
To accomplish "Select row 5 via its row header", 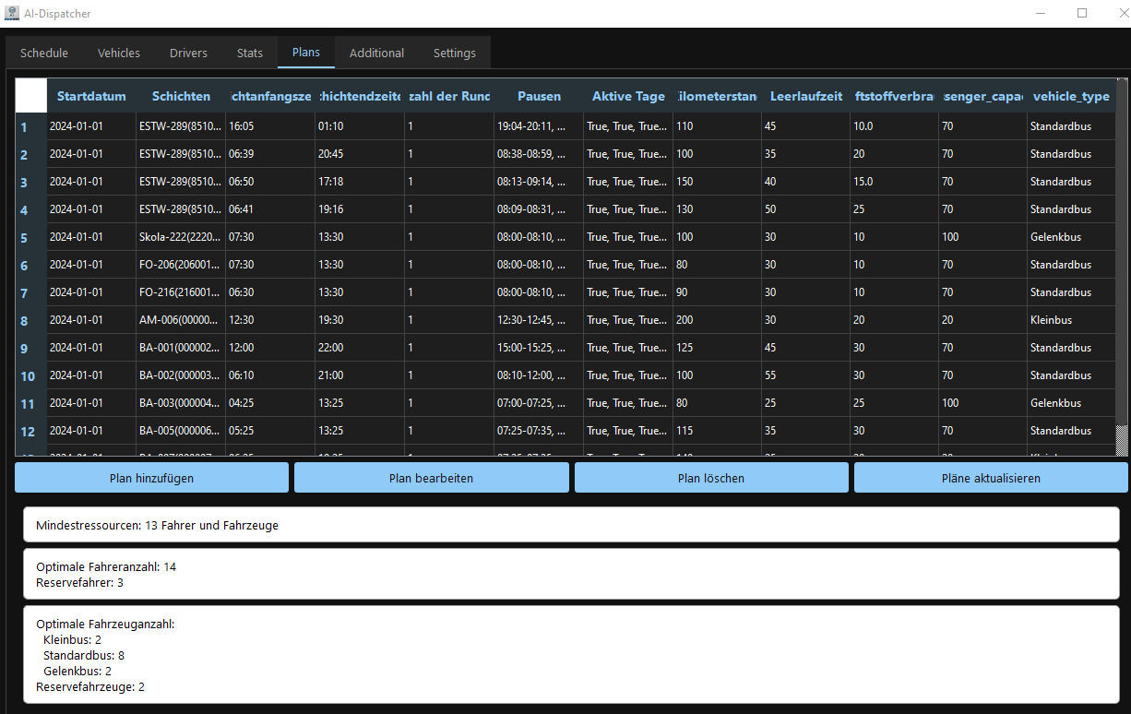I will point(25,238).
